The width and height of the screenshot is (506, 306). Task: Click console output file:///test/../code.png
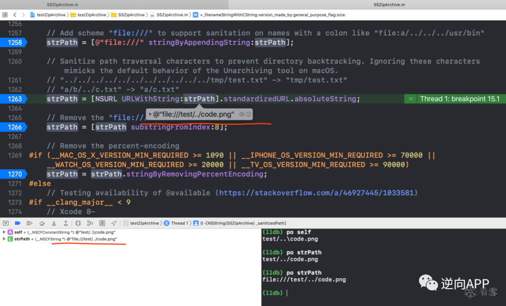(304, 280)
